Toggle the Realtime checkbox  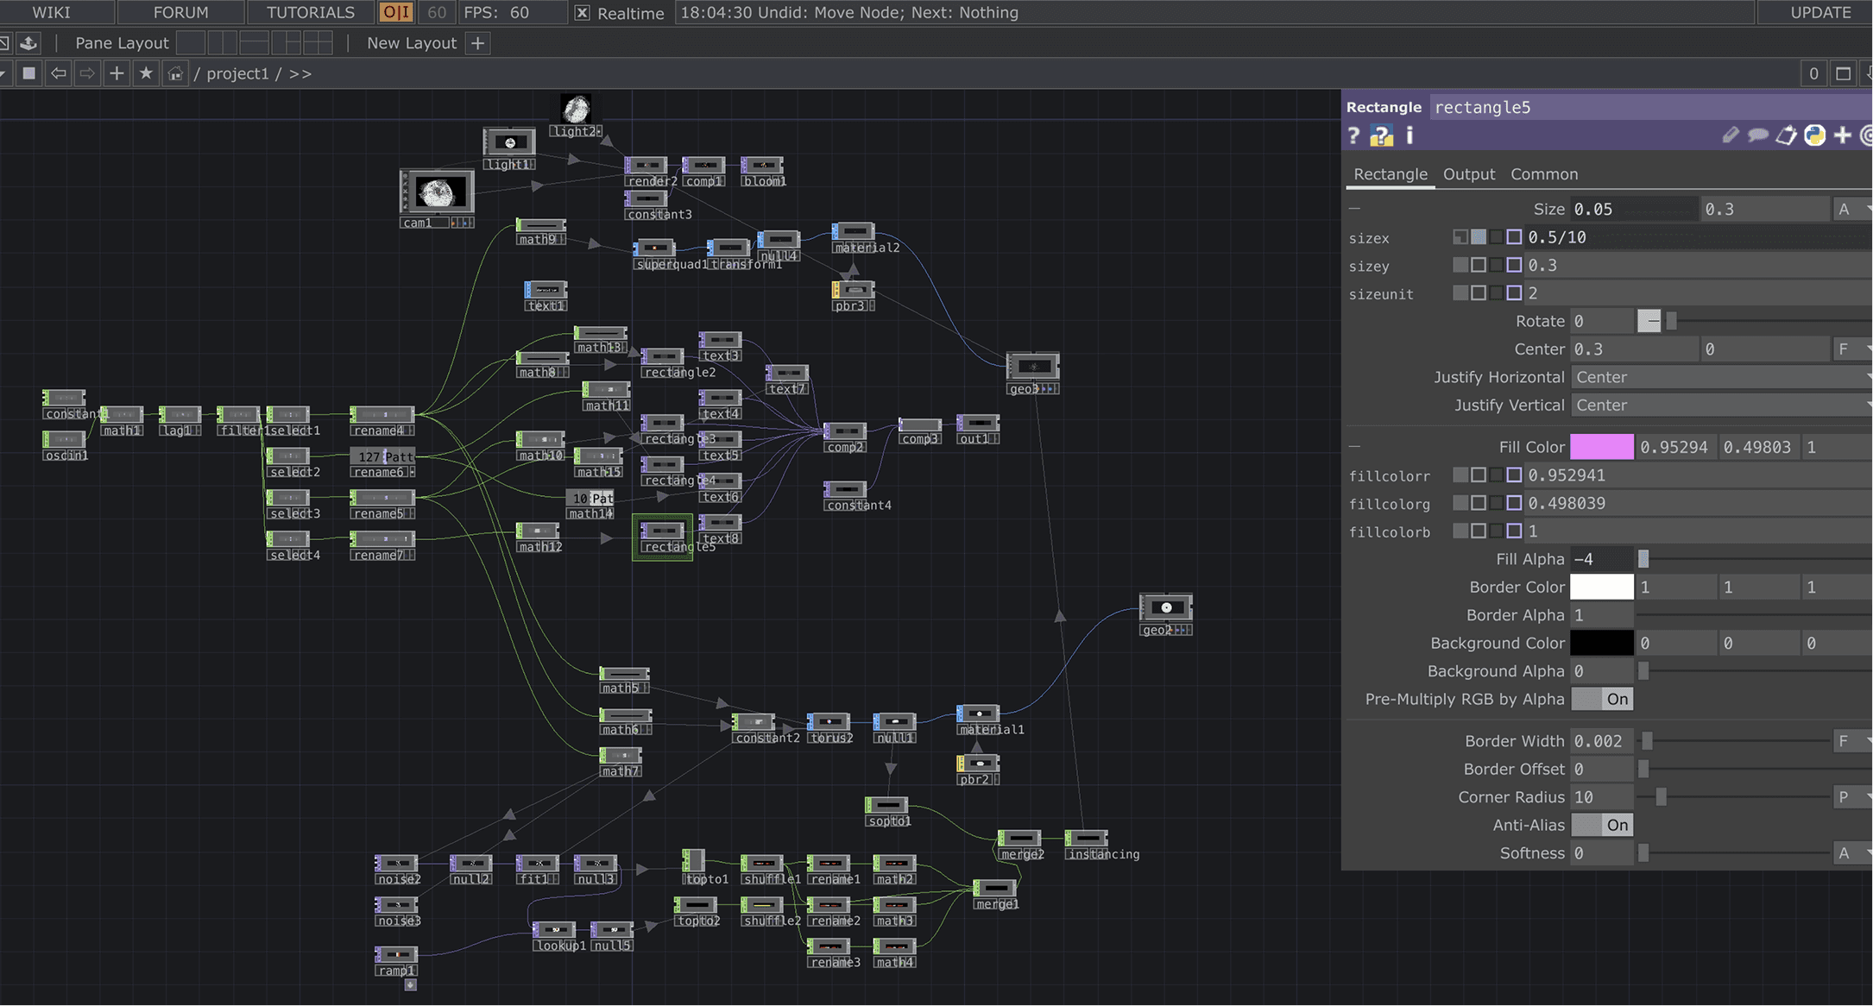tap(583, 13)
